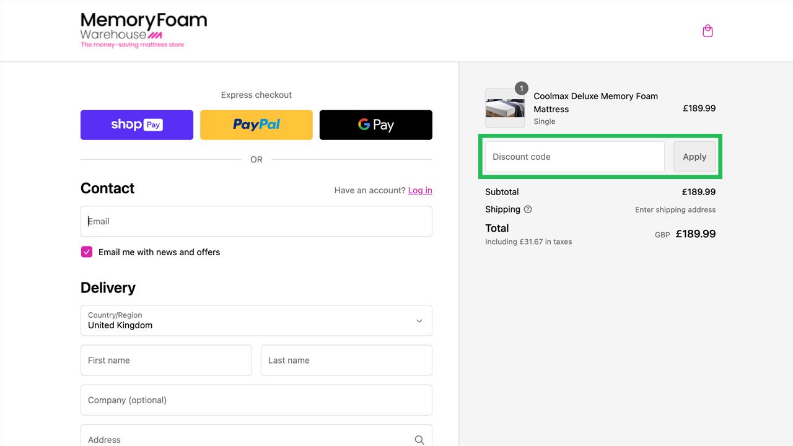Click the shipping info question mark icon
The width and height of the screenshot is (793, 446).
528,209
